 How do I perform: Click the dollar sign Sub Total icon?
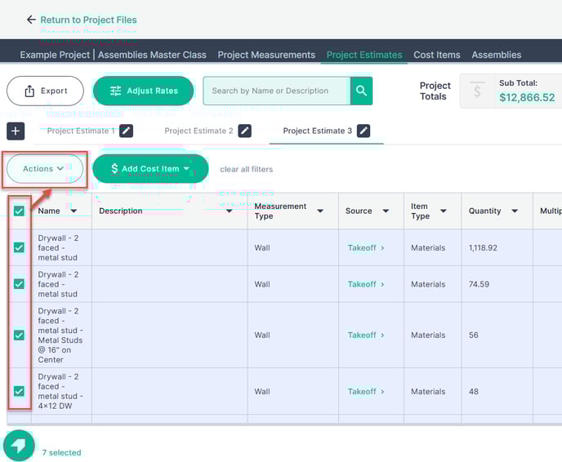pos(477,91)
